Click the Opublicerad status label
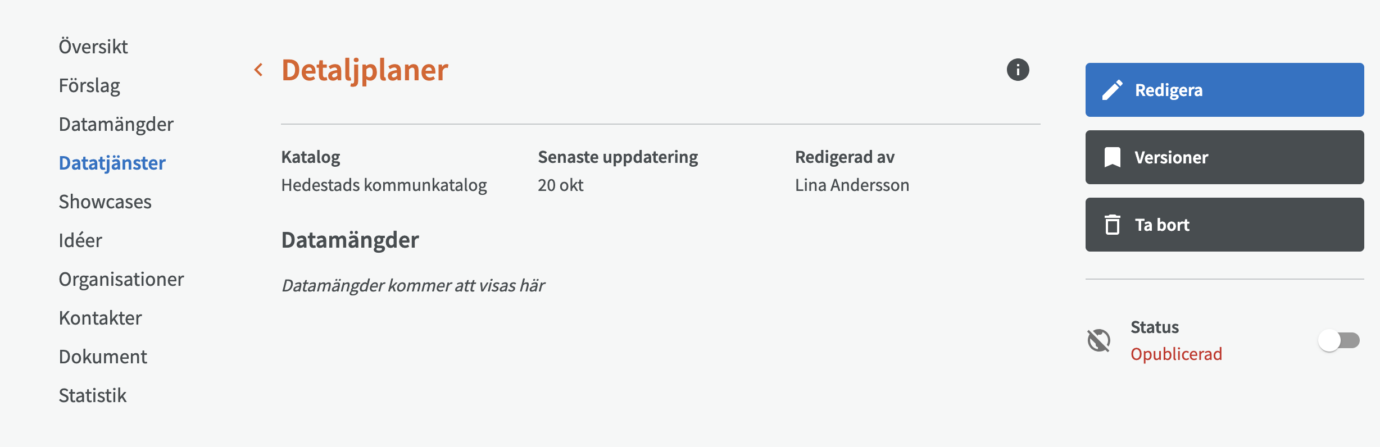1380x447 pixels. click(1178, 354)
